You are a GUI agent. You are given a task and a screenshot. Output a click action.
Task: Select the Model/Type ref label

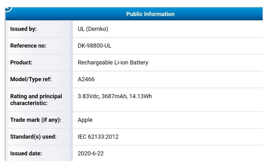click(x=31, y=79)
